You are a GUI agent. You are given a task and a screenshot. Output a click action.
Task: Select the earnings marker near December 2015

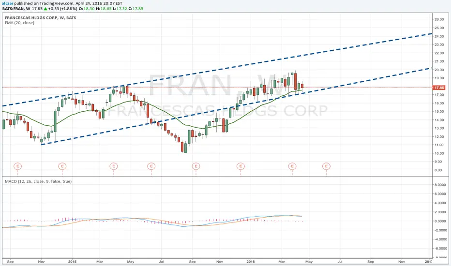241,166
